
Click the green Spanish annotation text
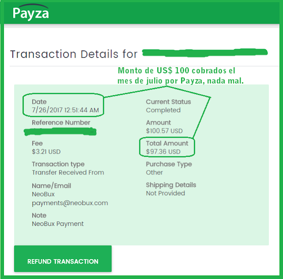(180, 76)
